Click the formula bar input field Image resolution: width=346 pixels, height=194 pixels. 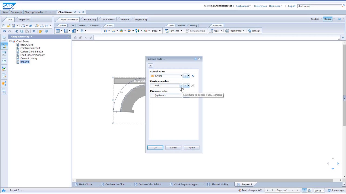tap(217, 38)
